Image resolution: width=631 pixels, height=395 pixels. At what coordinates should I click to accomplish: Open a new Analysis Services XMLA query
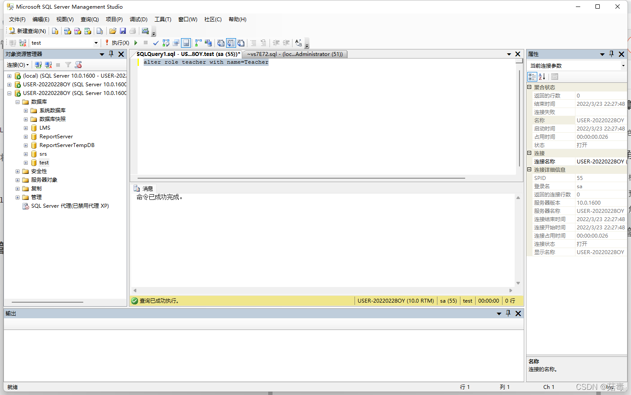88,31
